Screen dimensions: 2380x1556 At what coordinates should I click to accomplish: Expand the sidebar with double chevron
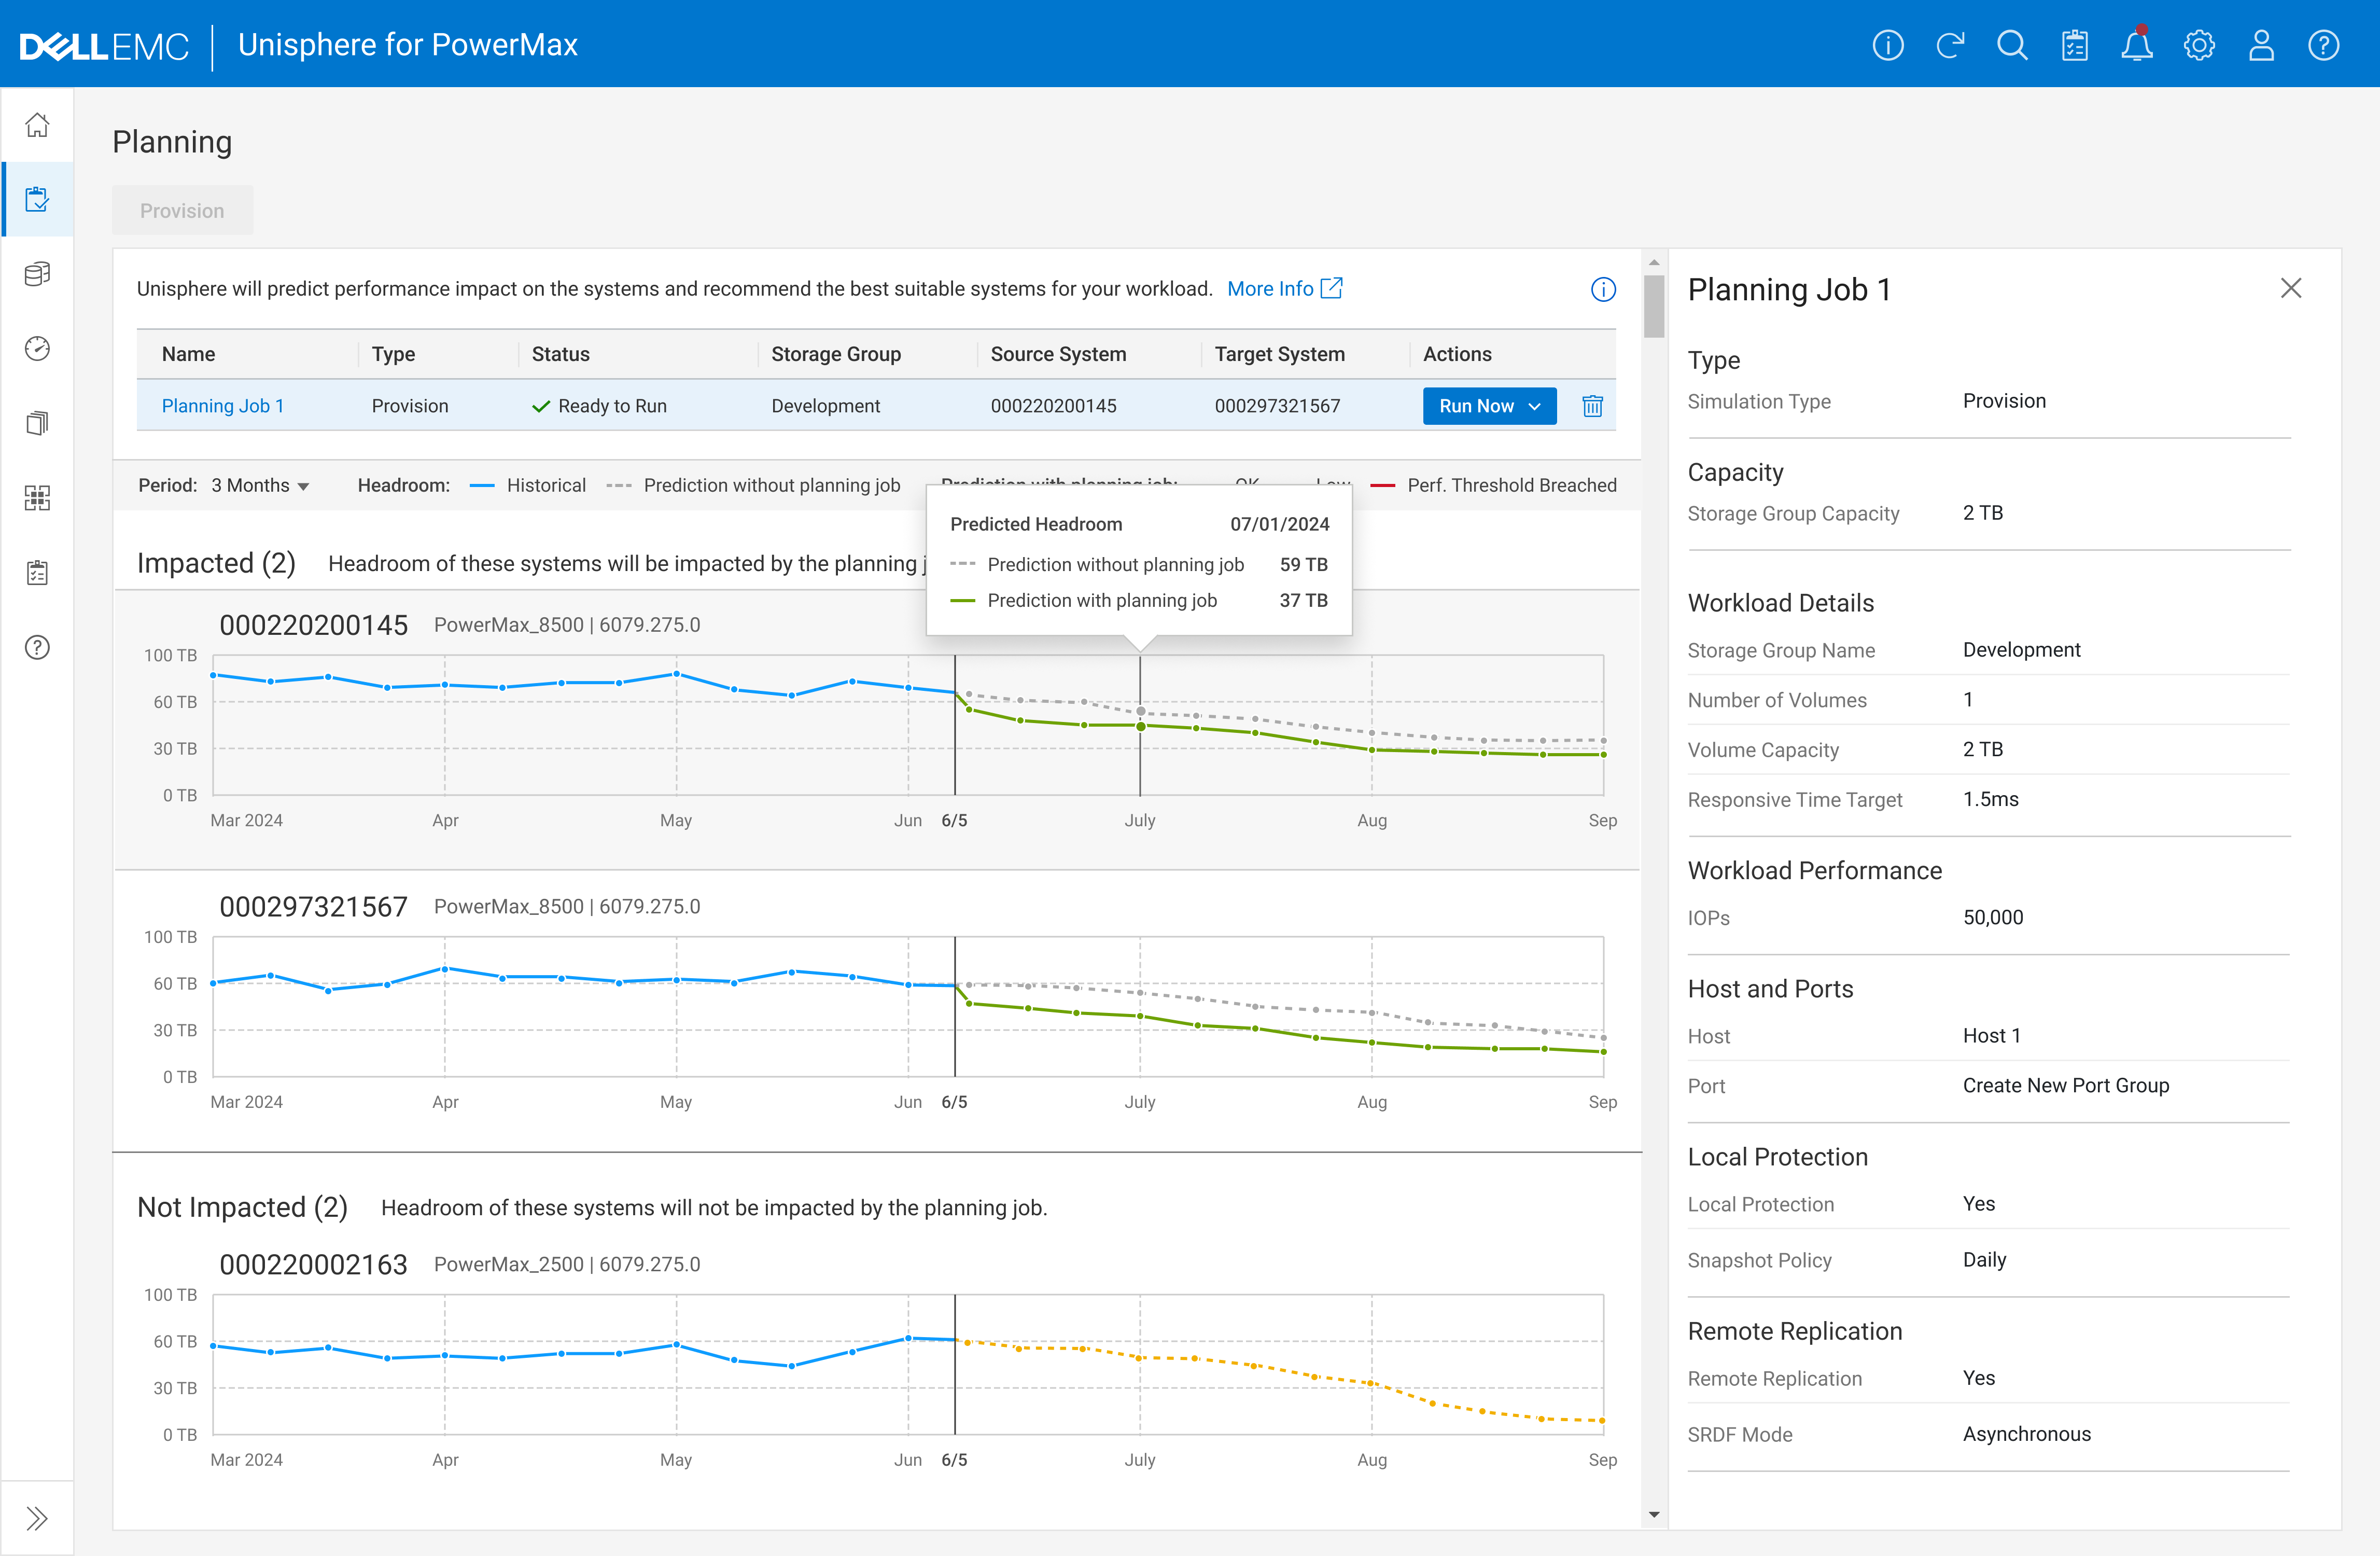pyautogui.click(x=37, y=1518)
